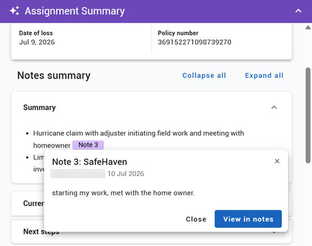312x246 pixels.
Task: Collapse the Summary section chevron
Action: point(274,107)
